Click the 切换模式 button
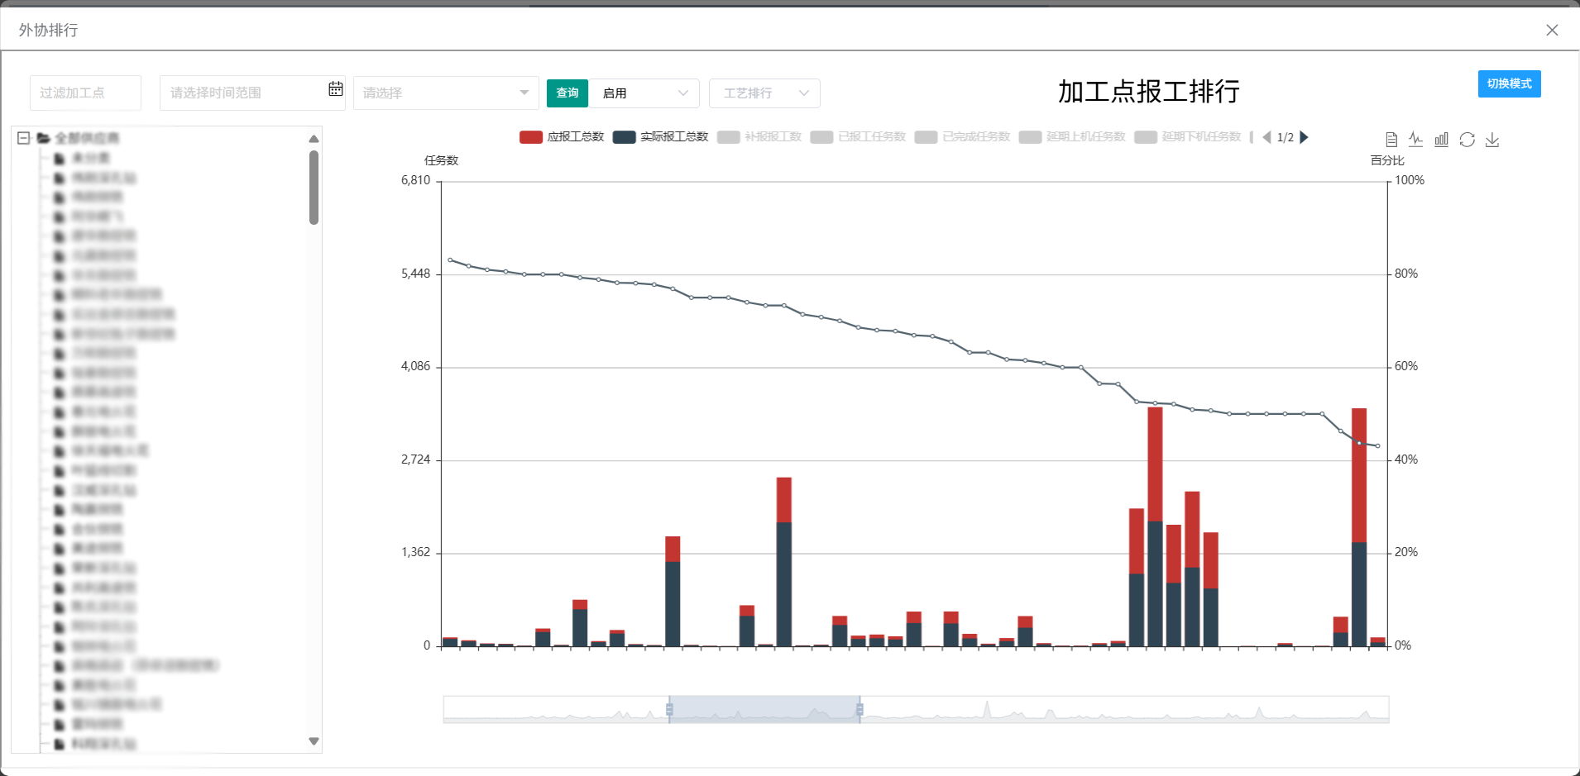Image resolution: width=1580 pixels, height=776 pixels. point(1509,83)
